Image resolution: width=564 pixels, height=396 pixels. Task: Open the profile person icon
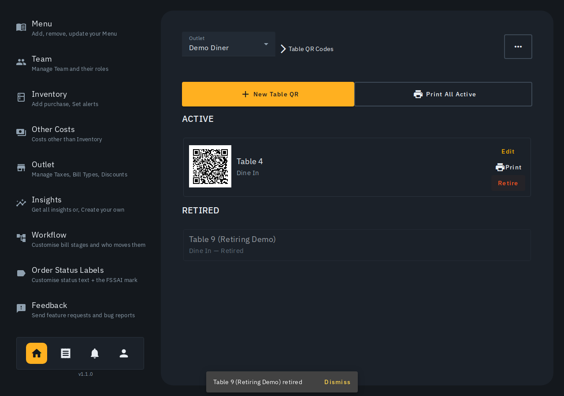click(124, 353)
